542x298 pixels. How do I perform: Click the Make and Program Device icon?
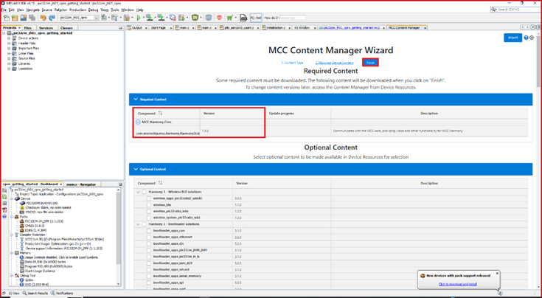tap(149, 17)
